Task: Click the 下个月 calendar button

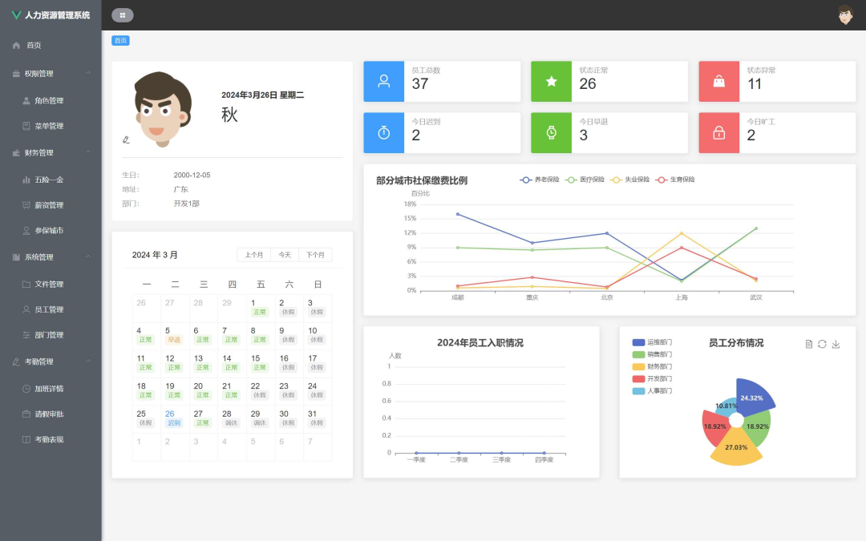Action: click(315, 255)
